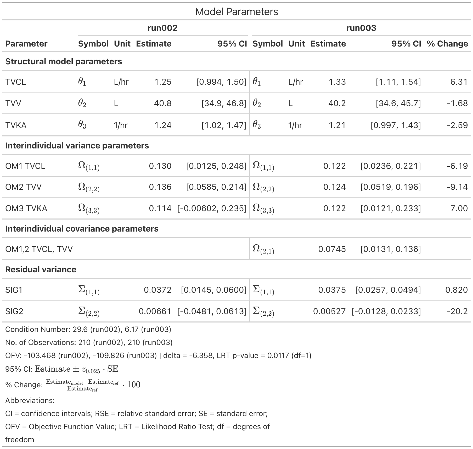Select the run003 column group header
This screenshot has height=449, width=473.
pos(361,28)
